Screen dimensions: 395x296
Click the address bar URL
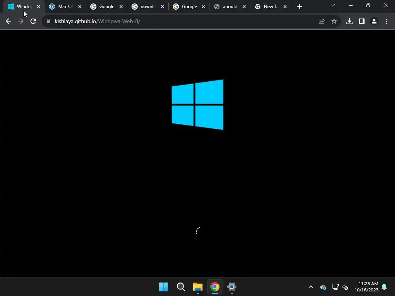point(98,22)
